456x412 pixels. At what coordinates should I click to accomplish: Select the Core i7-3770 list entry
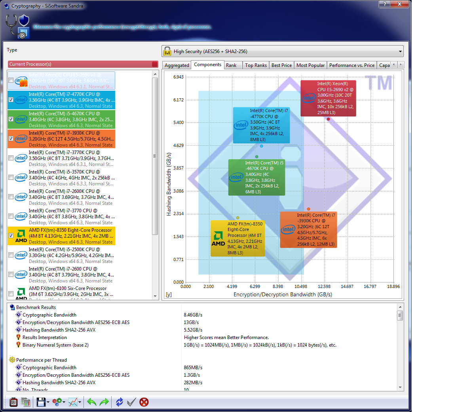(x=61, y=216)
